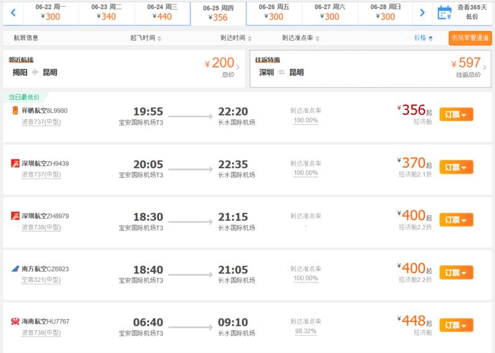The width and height of the screenshot is (495, 353).
Task: Click the Shenzhen Airlines ZH8979 logo
Action: [x=15, y=216]
